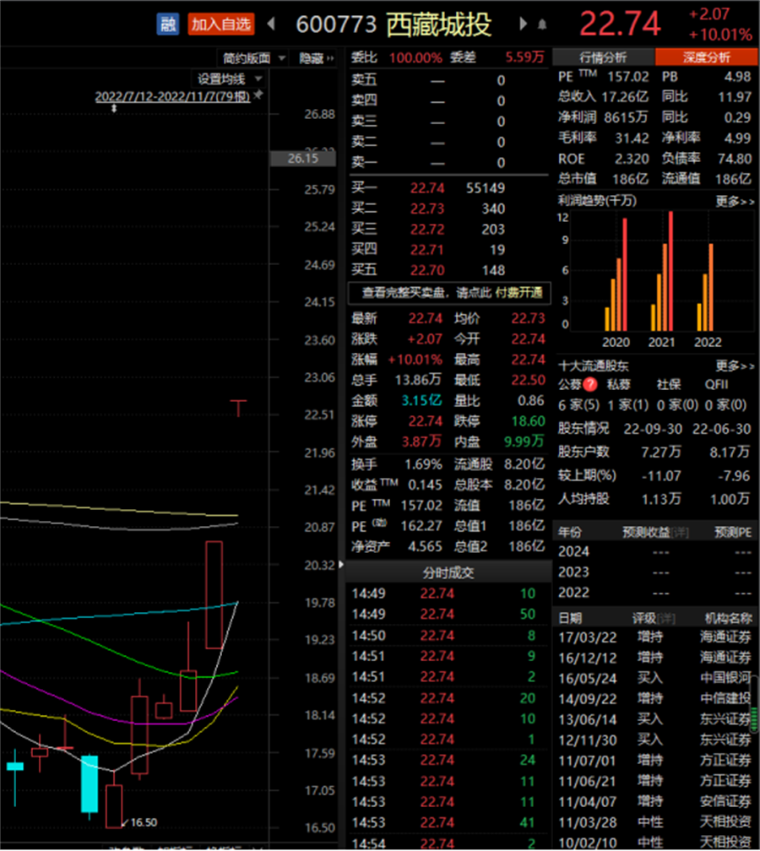Click the stock name 西藏城投
This screenshot has height=851, width=760.
tap(439, 24)
